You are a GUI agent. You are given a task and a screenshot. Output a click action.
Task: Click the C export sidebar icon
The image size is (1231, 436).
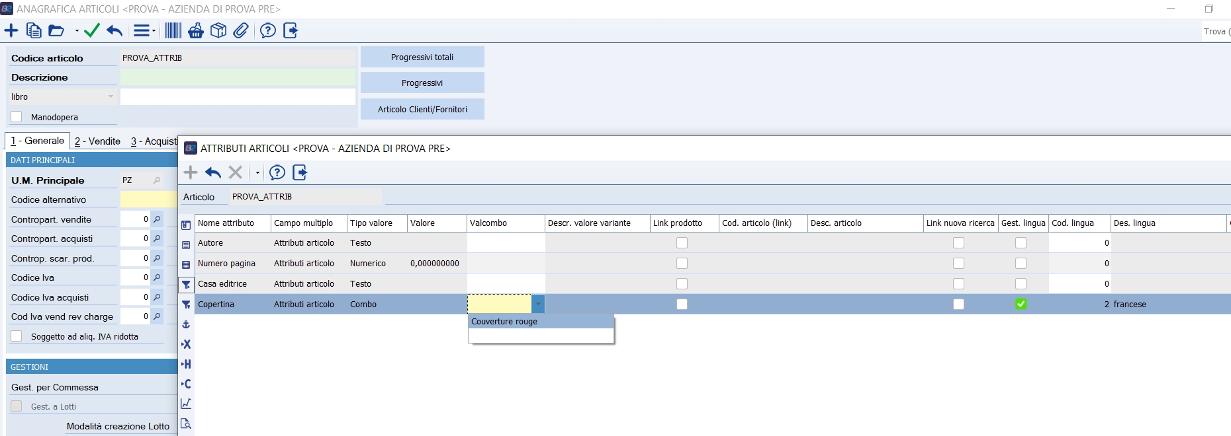pos(186,384)
